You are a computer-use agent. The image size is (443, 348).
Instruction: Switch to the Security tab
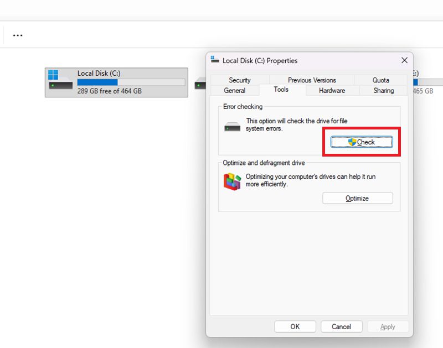point(239,80)
